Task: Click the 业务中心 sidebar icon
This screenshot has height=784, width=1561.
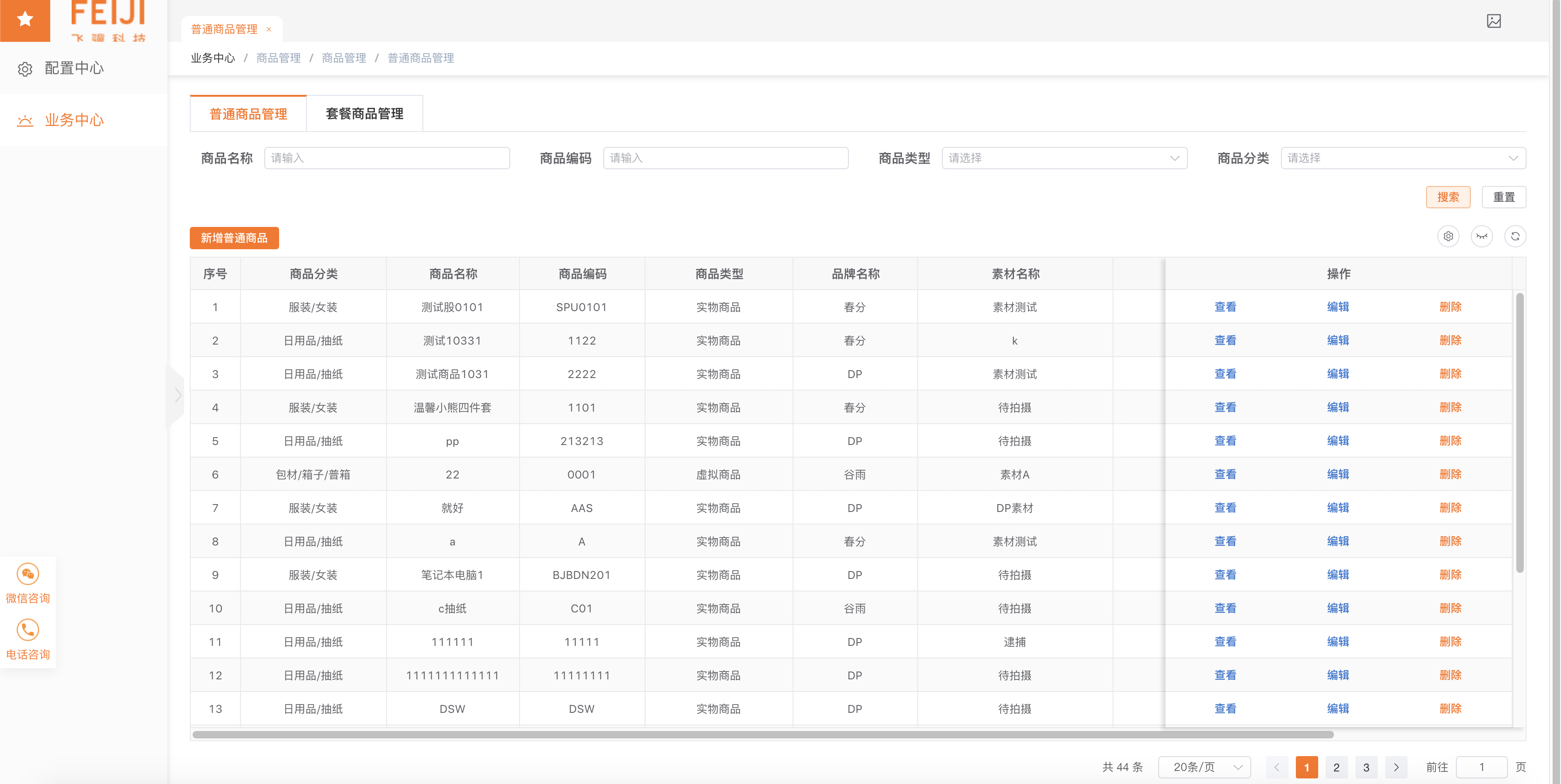Action: (x=25, y=120)
